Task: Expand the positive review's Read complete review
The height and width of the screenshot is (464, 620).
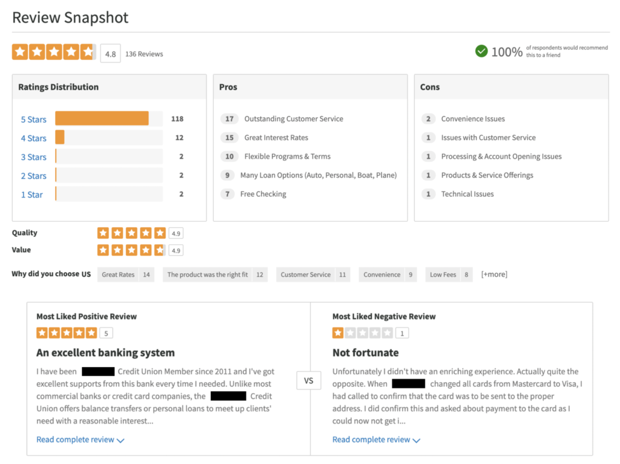Action: (80, 440)
